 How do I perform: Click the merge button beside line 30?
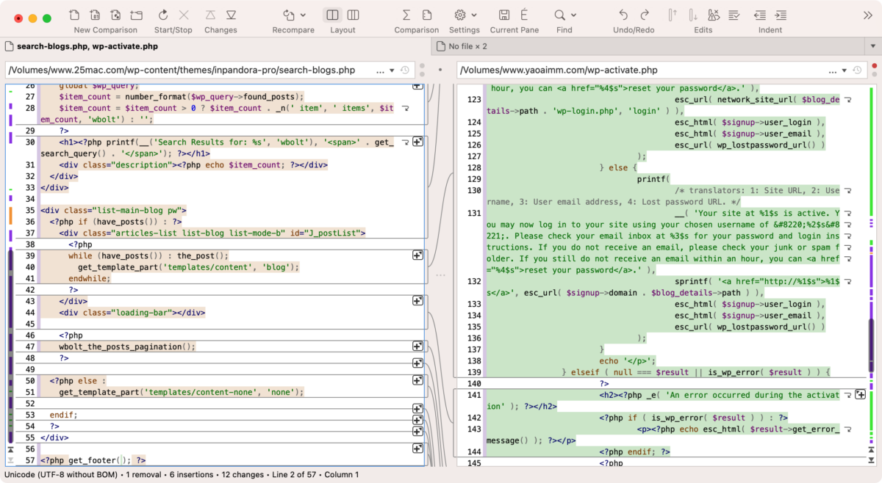tap(417, 142)
